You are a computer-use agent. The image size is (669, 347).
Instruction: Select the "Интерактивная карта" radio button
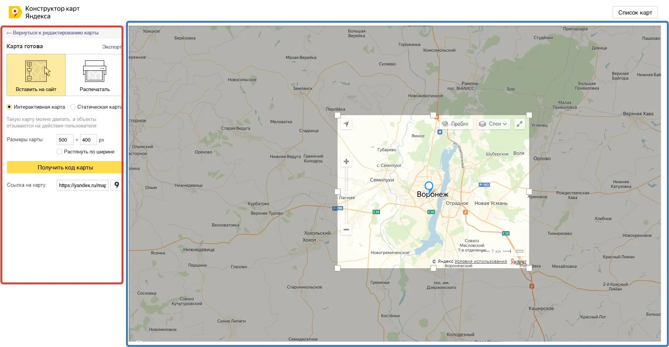[x=9, y=107]
